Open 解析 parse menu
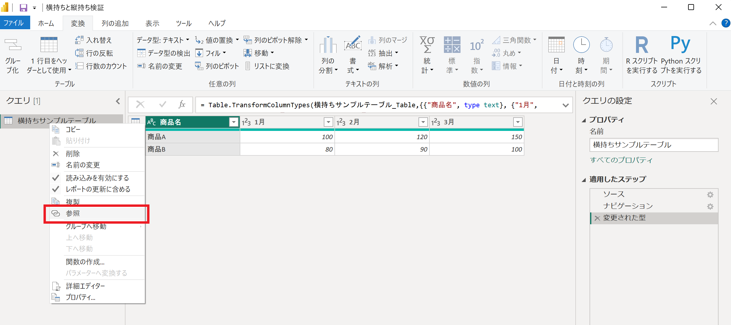This screenshot has height=325, width=731. pyautogui.click(x=383, y=66)
